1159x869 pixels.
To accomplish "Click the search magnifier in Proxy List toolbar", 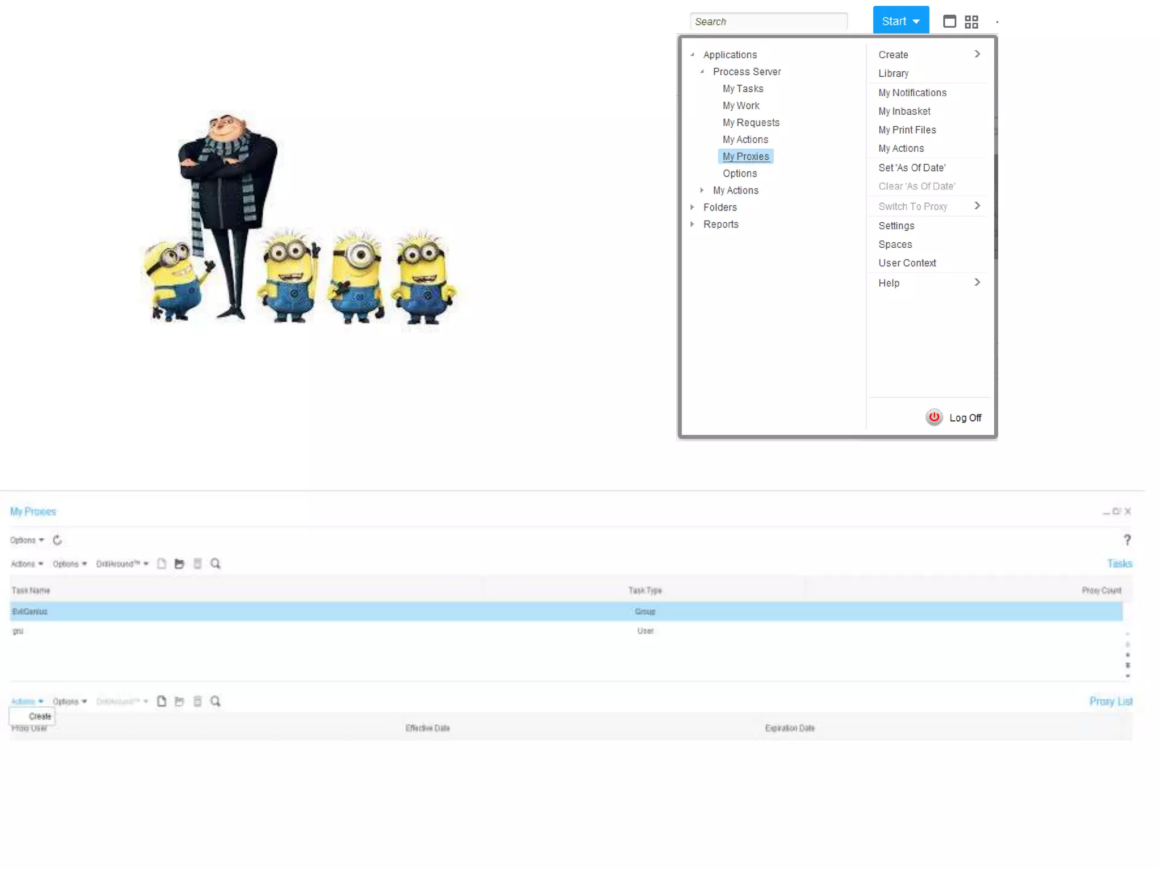I will [x=215, y=701].
